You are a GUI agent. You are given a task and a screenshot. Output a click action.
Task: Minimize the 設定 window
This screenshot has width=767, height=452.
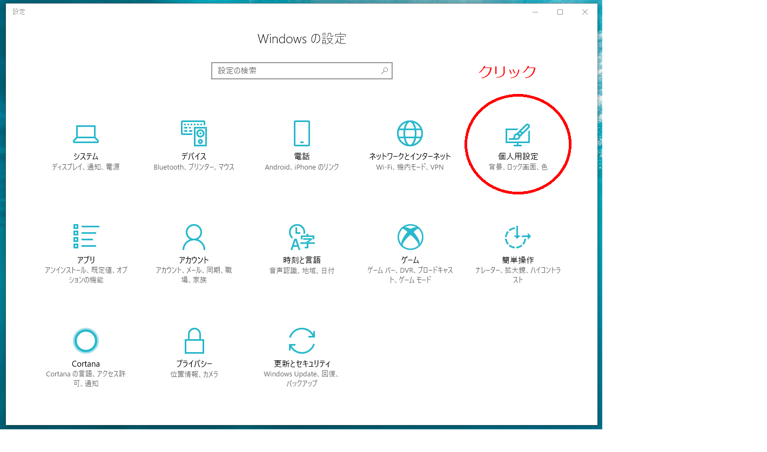pyautogui.click(x=535, y=12)
